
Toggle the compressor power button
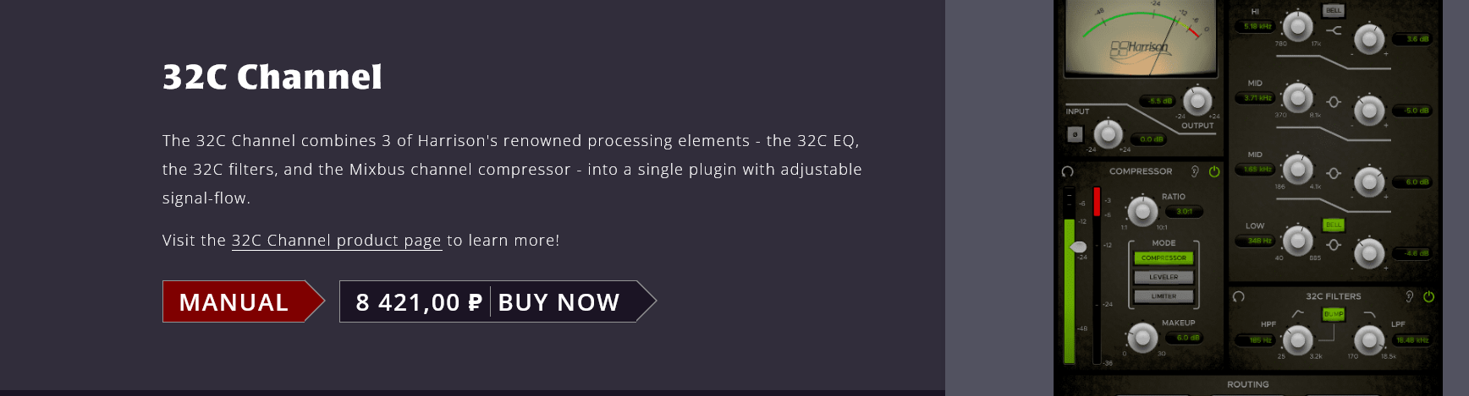point(1214,171)
